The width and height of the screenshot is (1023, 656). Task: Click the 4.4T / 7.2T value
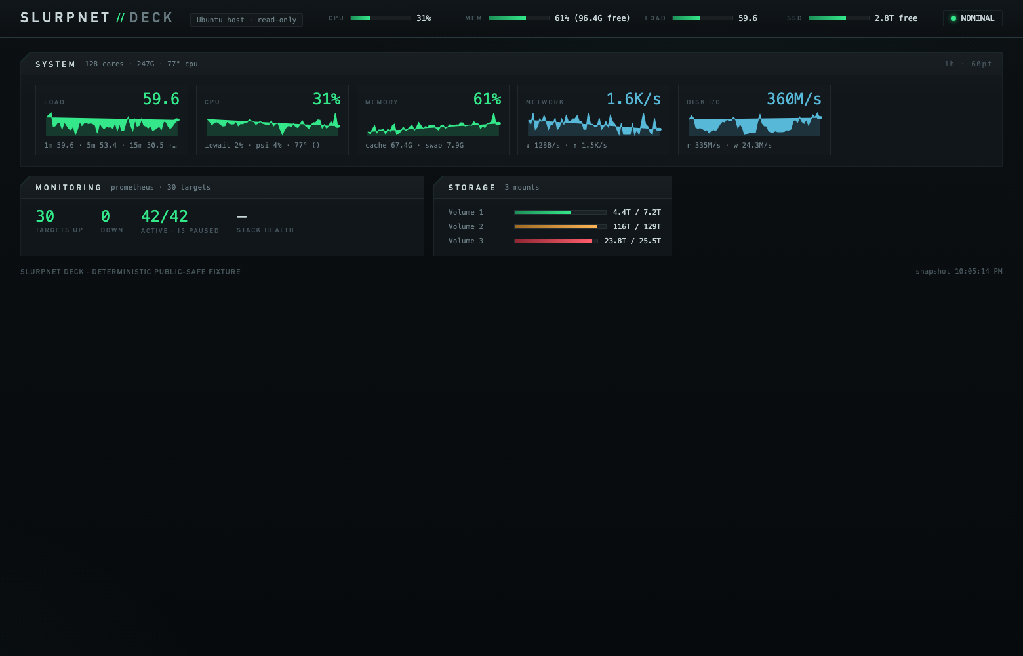(637, 213)
